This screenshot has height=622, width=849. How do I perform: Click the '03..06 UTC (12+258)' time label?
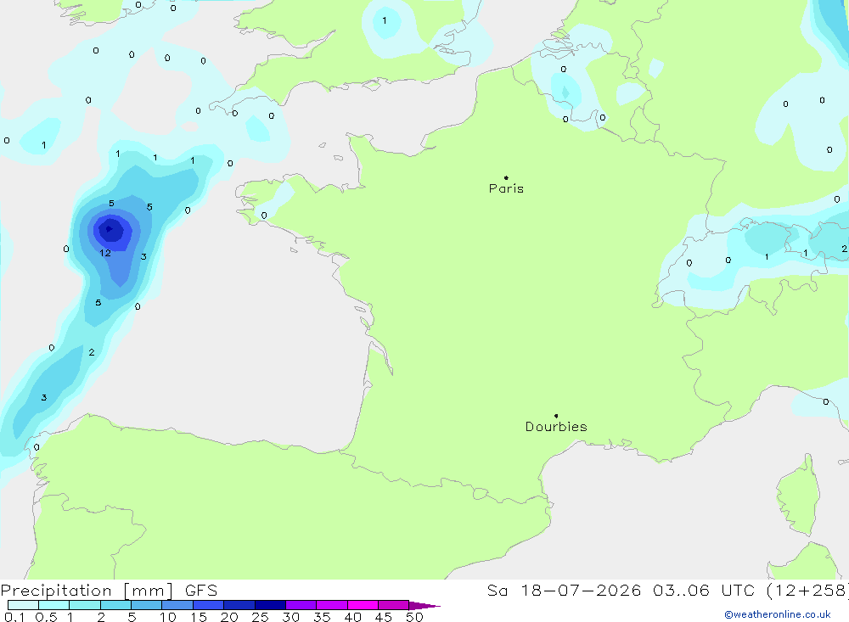point(751,590)
